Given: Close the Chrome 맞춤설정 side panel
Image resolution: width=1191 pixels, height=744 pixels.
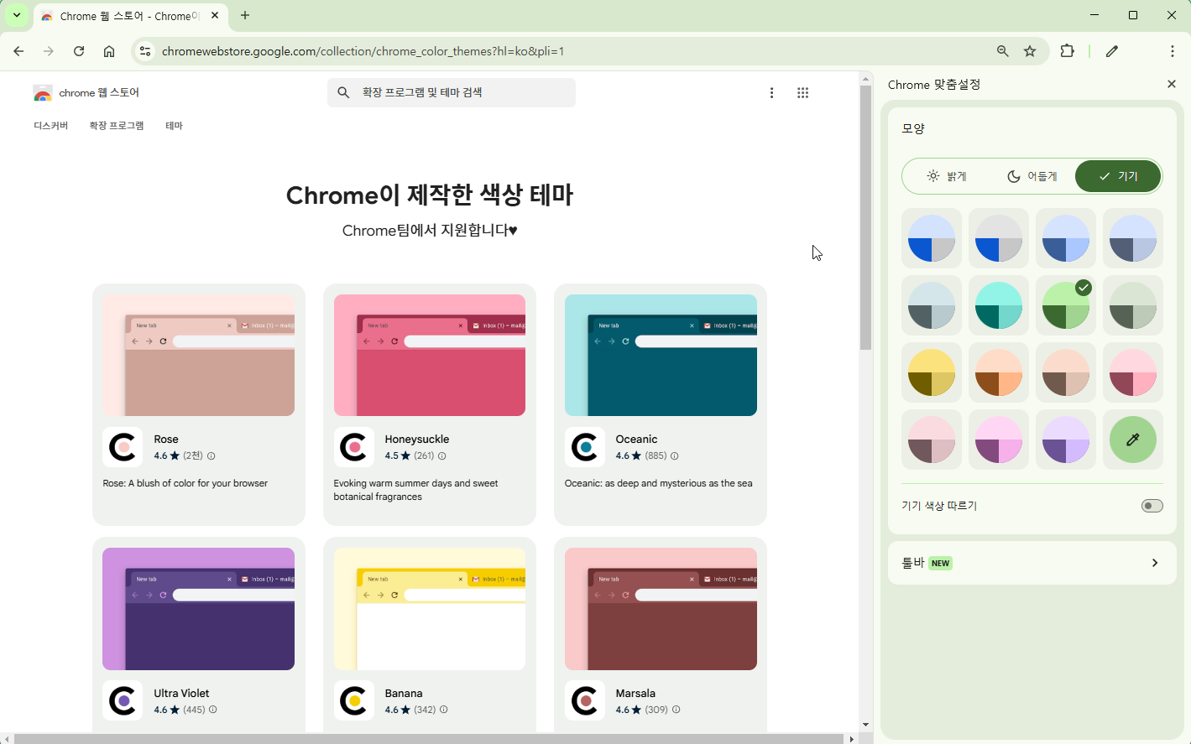Looking at the screenshot, I should [x=1172, y=84].
